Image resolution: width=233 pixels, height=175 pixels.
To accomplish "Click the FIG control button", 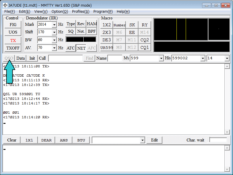I will click(13, 25).
